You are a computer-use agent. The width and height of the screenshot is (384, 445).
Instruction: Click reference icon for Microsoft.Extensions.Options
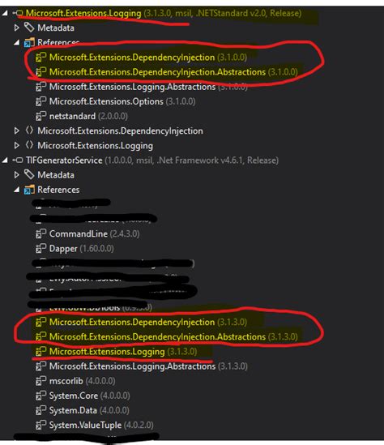(x=41, y=101)
